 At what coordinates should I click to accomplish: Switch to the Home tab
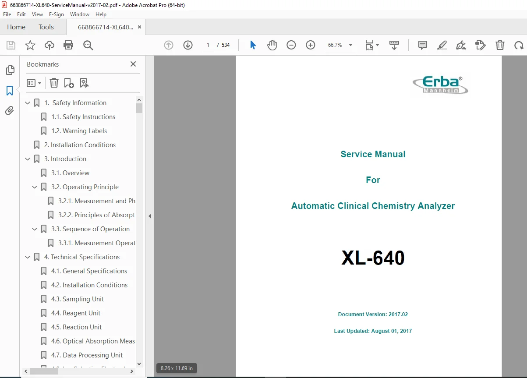[16, 27]
